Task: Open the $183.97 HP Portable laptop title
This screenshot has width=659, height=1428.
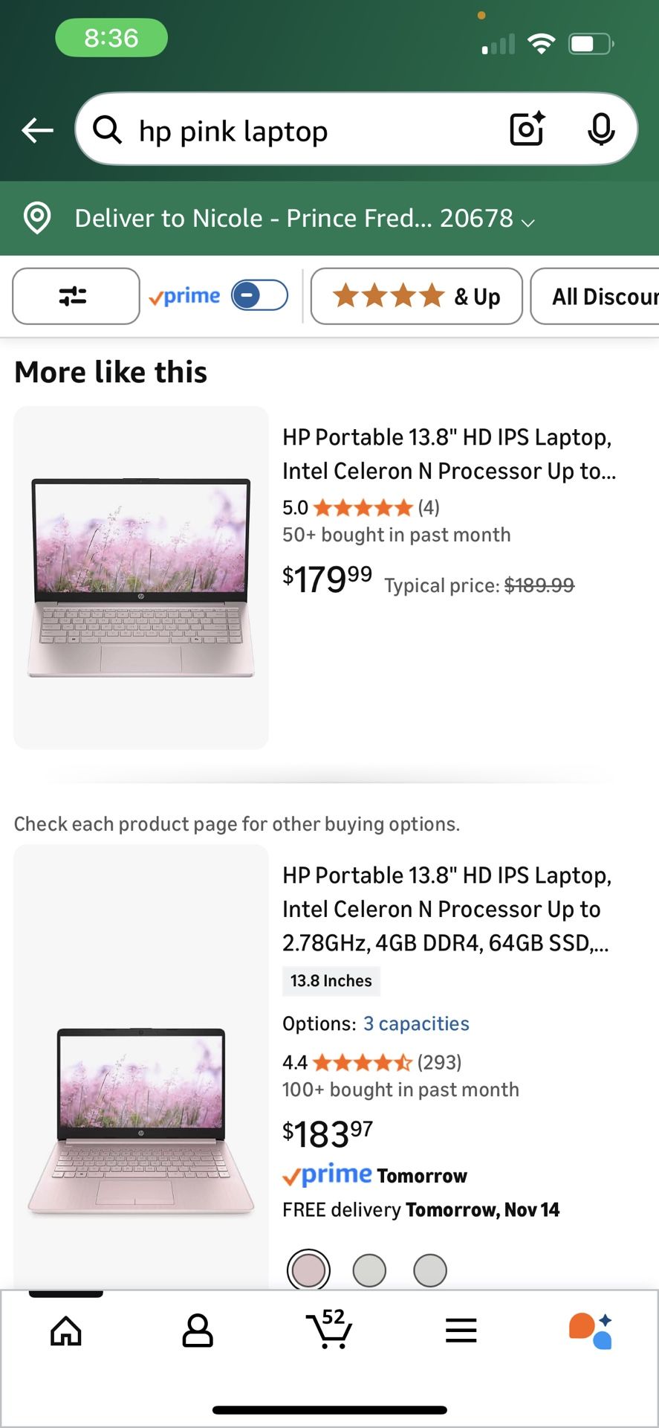Action: click(447, 909)
